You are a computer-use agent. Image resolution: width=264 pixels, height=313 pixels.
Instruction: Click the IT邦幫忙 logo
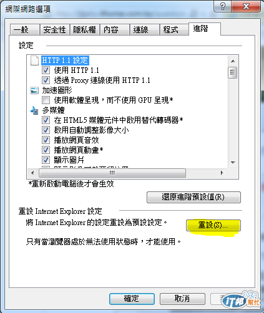point(241,300)
